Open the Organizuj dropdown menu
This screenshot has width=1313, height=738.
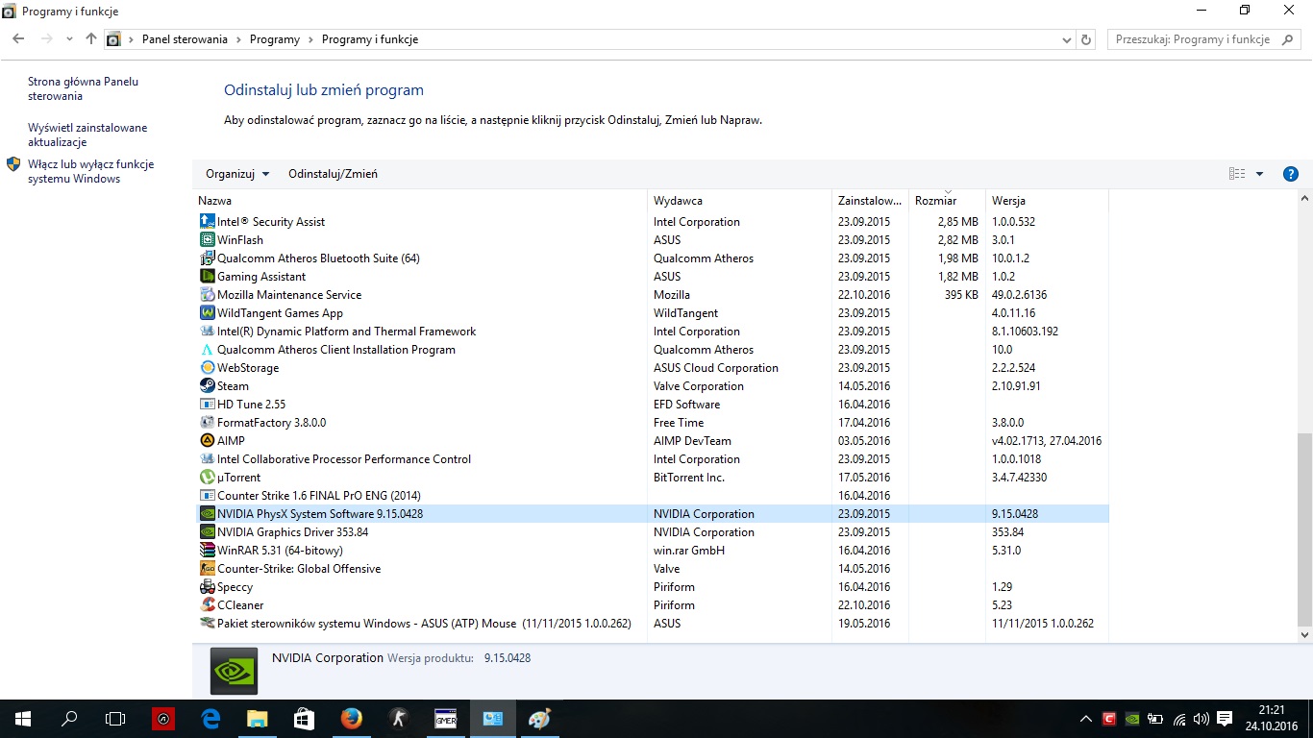click(237, 174)
